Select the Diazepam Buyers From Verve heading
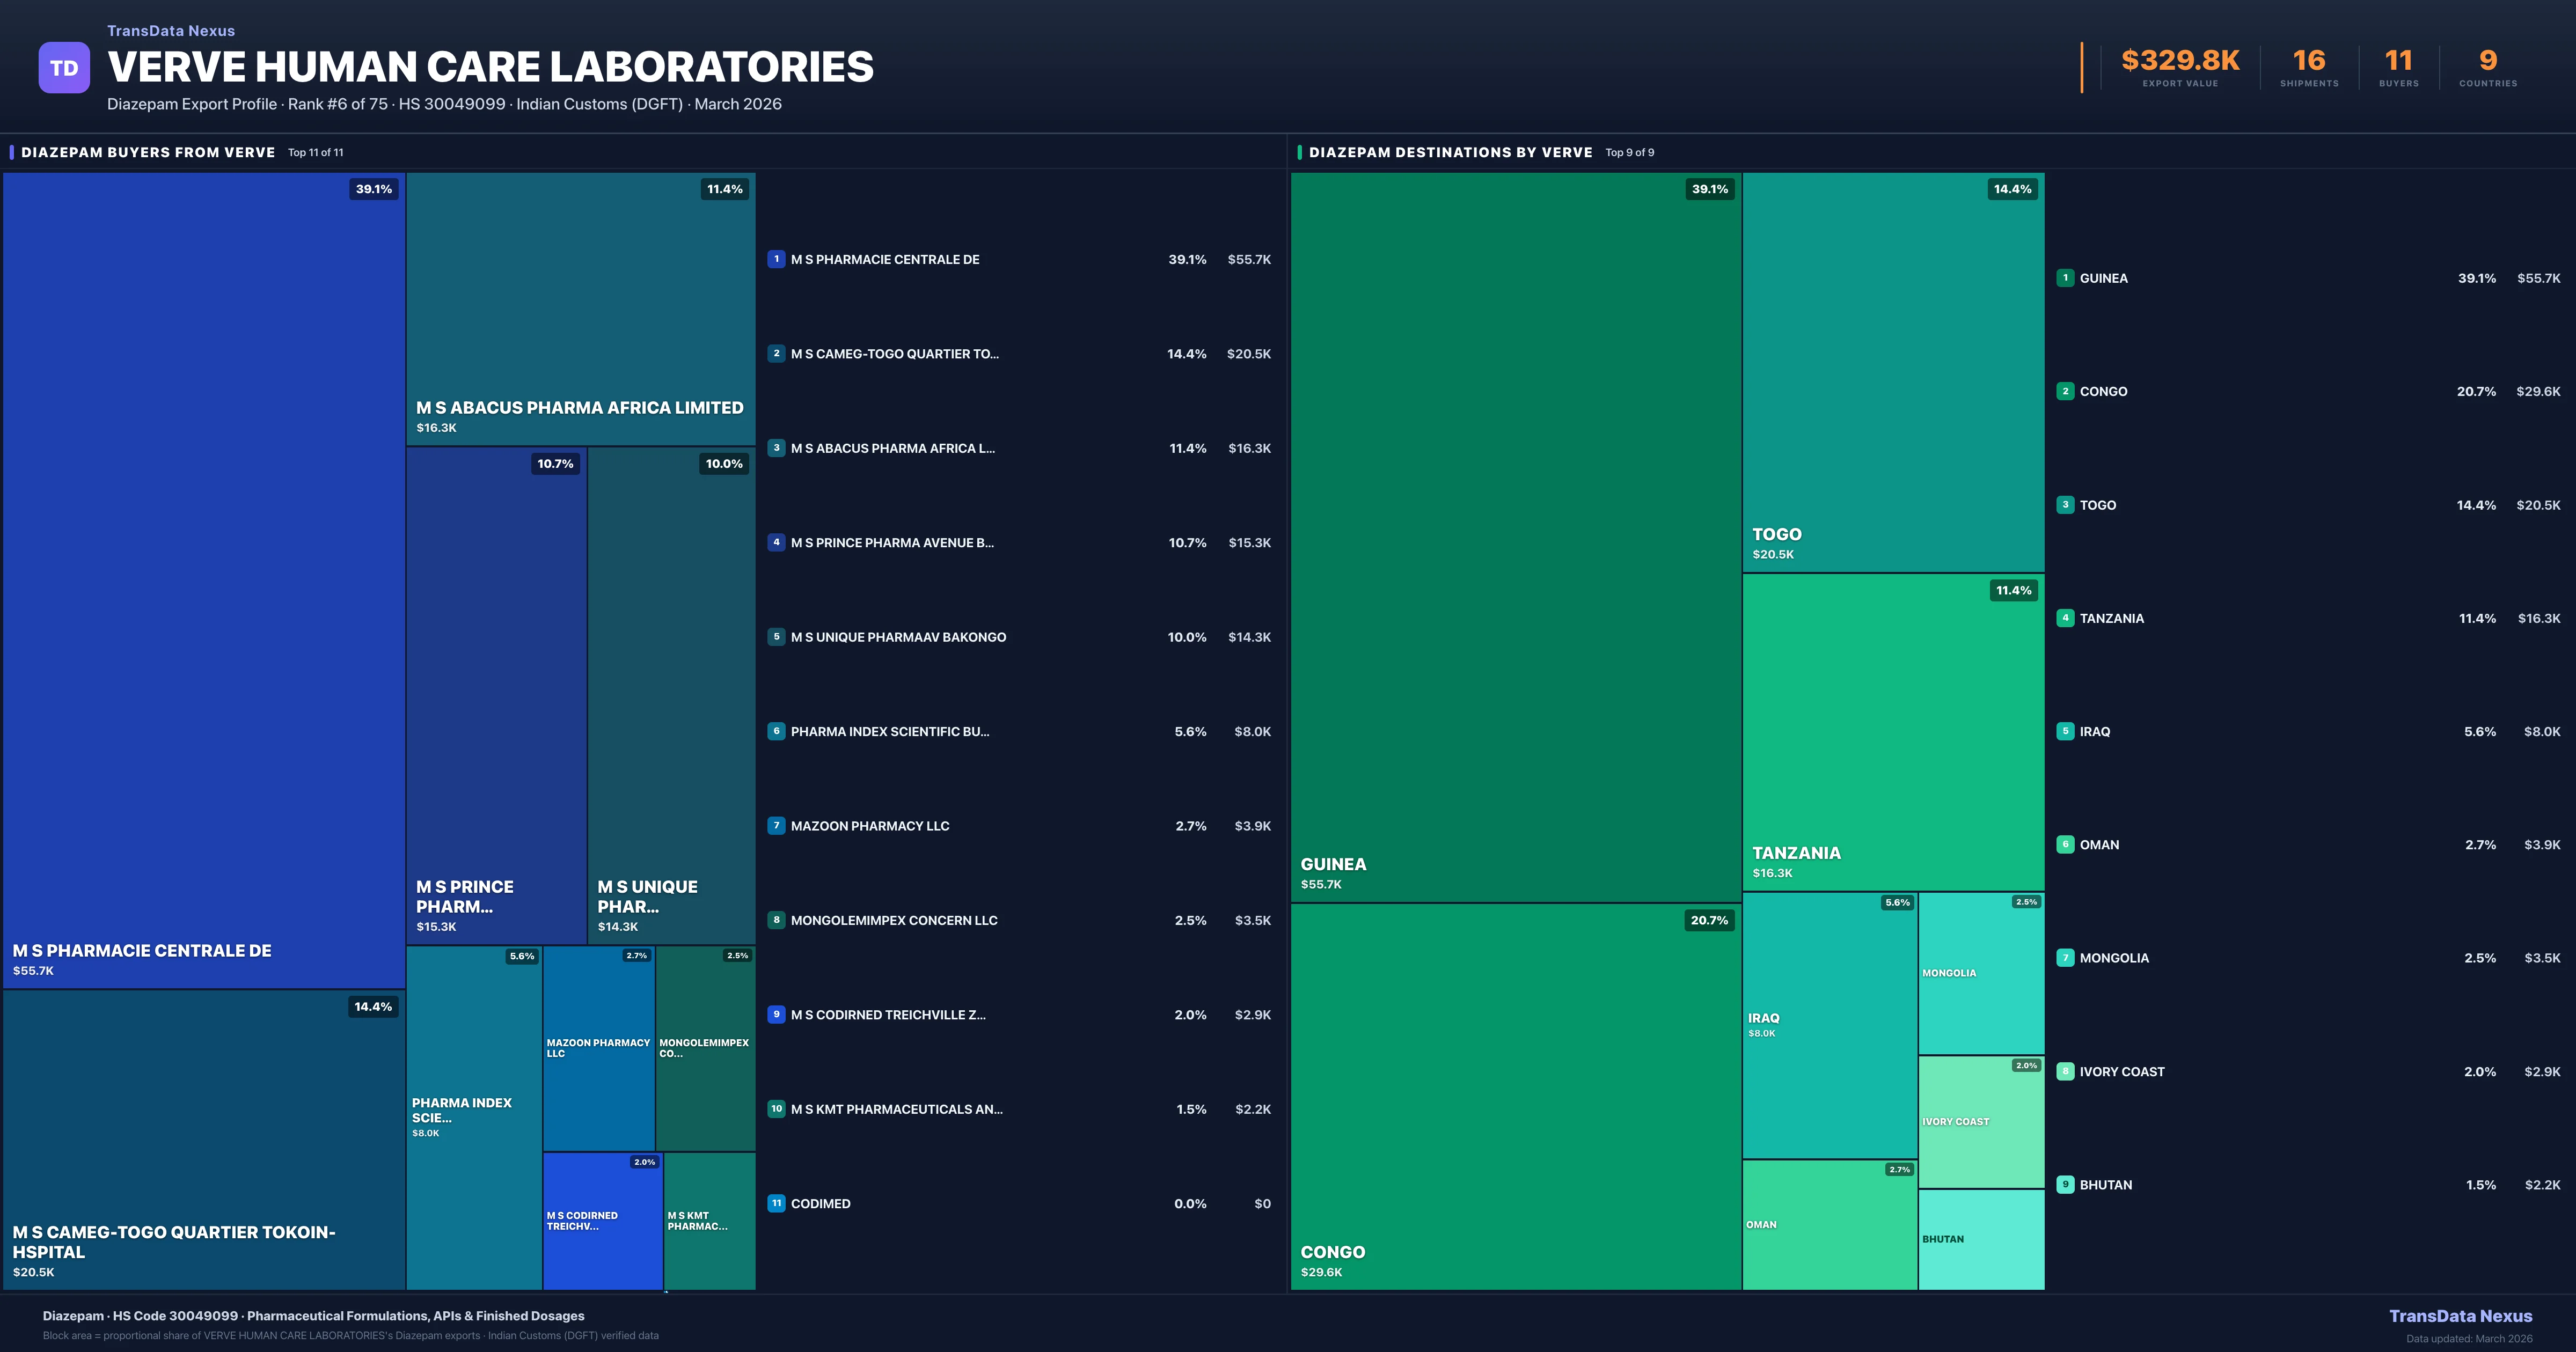 pos(148,152)
